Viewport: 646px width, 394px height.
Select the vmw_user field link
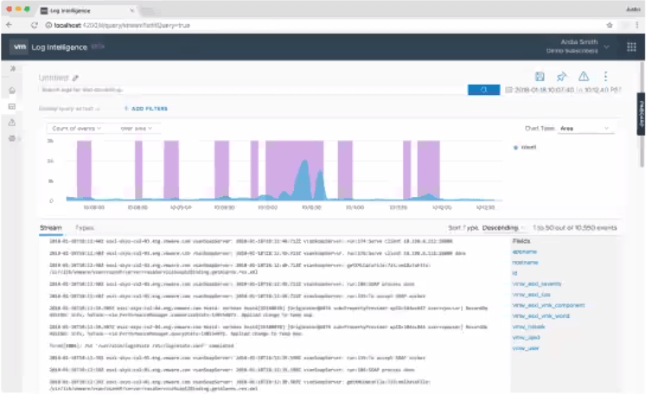point(526,348)
